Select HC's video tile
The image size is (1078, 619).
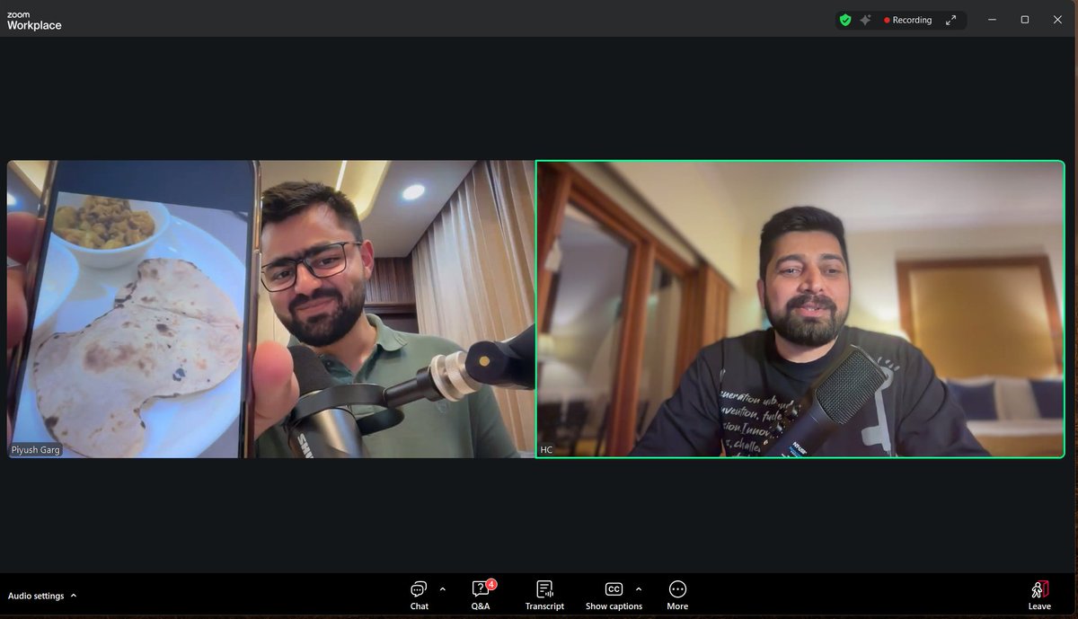800,309
